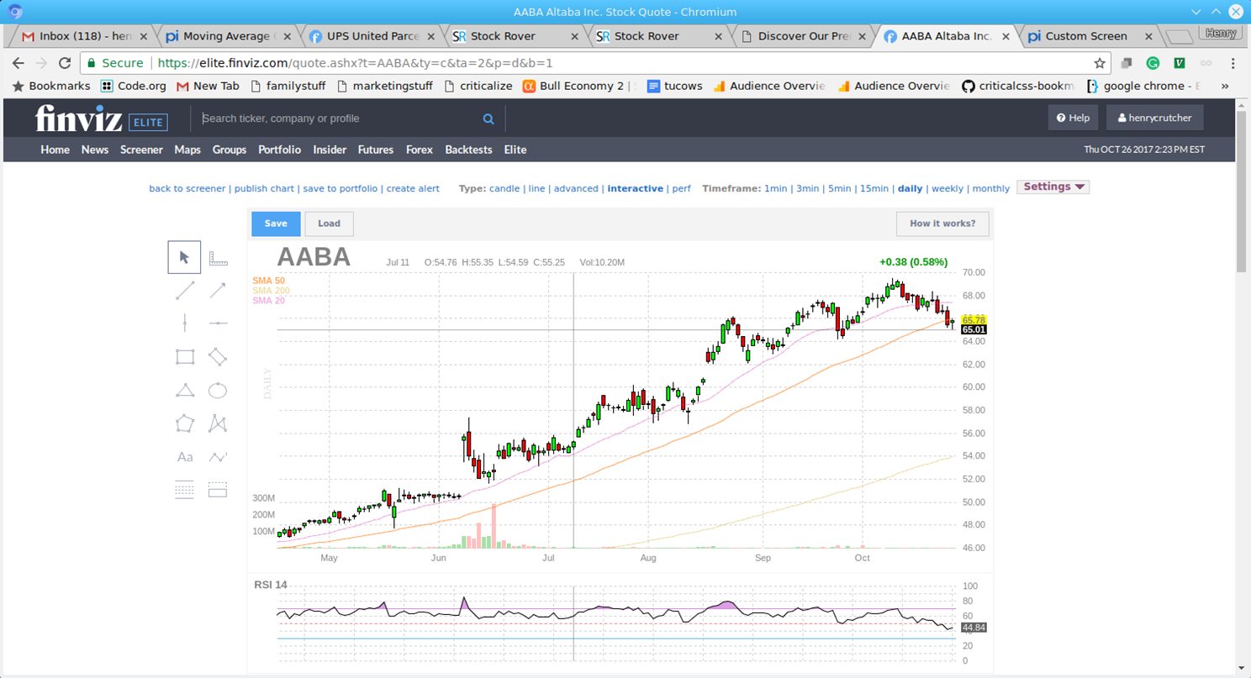This screenshot has width=1251, height=678.
Task: Select the zigzag wave line tool
Action: (x=218, y=457)
